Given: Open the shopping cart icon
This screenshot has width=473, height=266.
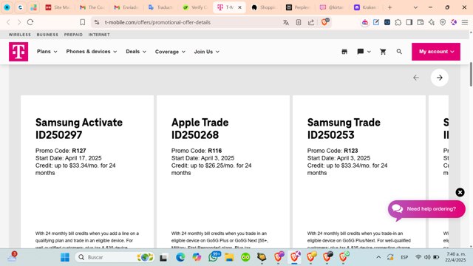Looking at the screenshot, I should (x=383, y=52).
